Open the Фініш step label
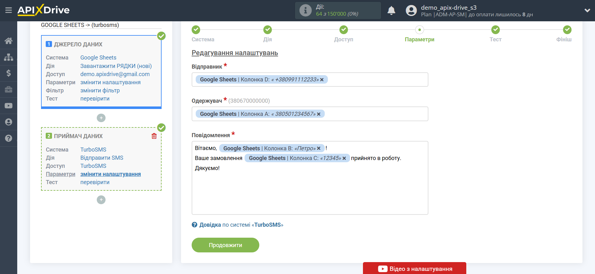 564,39
